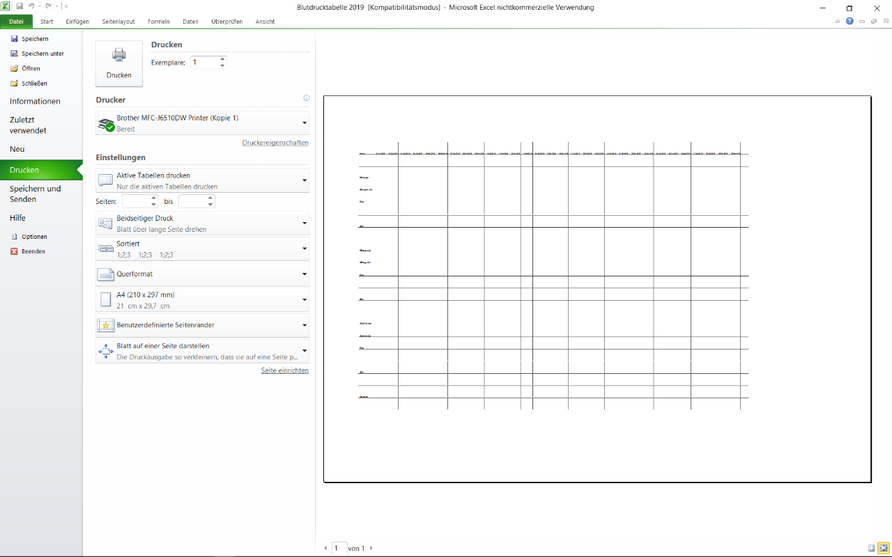Toggle zoom to page icon
Image resolution: width=892 pixels, height=557 pixels.
point(883,548)
